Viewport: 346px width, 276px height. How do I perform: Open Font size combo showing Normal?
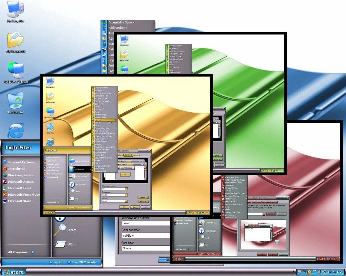click(146, 248)
